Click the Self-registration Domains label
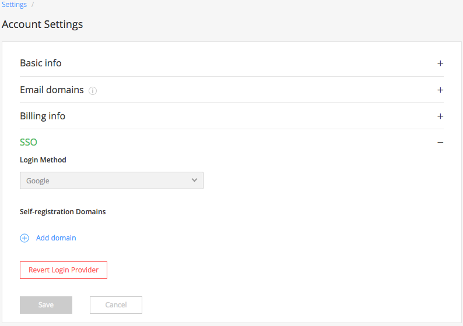The width and height of the screenshot is (463, 326). coord(63,212)
